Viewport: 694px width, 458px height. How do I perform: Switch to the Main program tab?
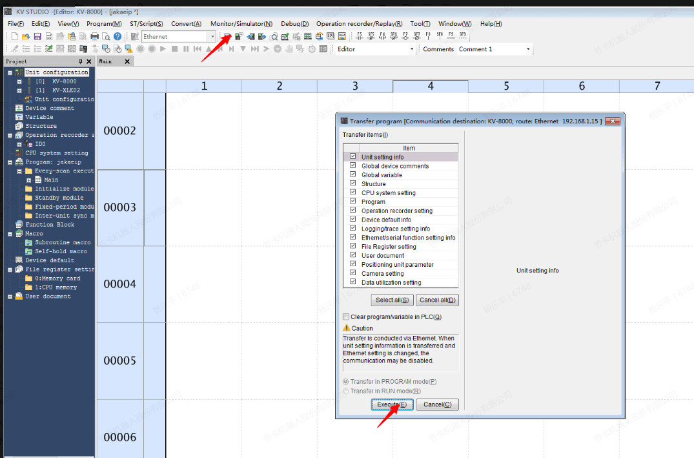tap(106, 61)
